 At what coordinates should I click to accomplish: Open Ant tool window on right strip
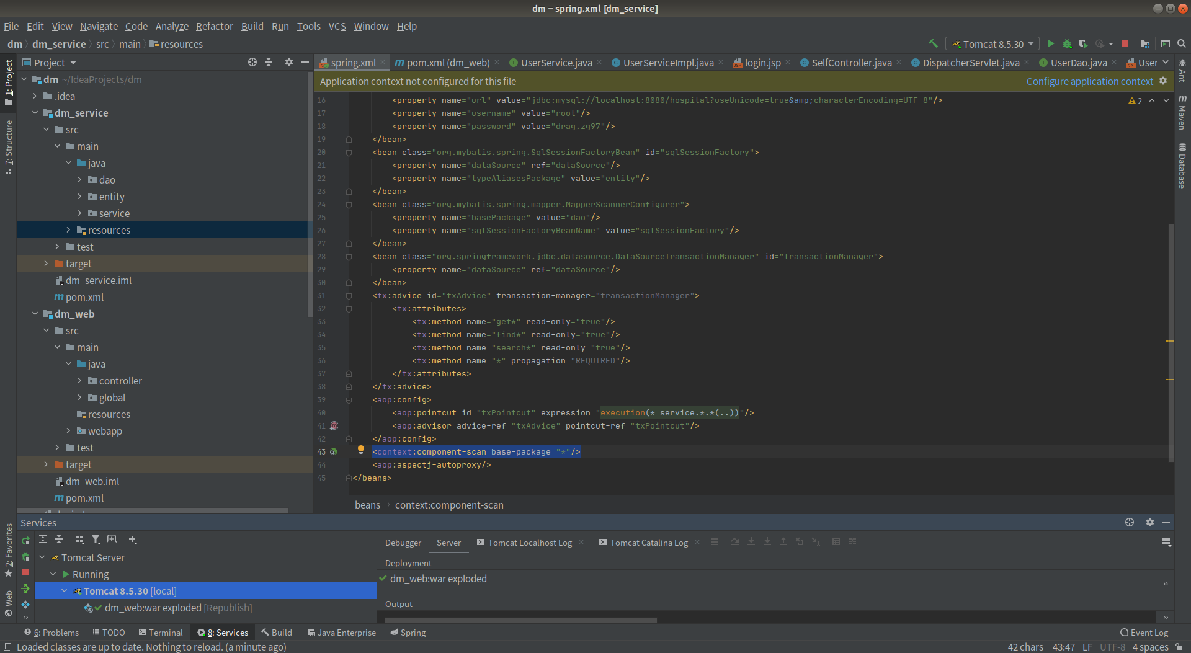click(x=1182, y=71)
